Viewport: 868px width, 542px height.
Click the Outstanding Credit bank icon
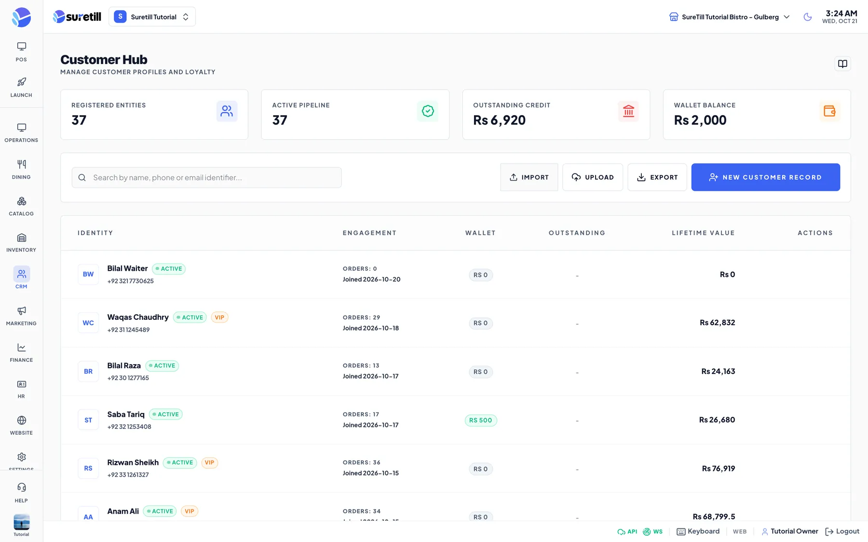[628, 111]
